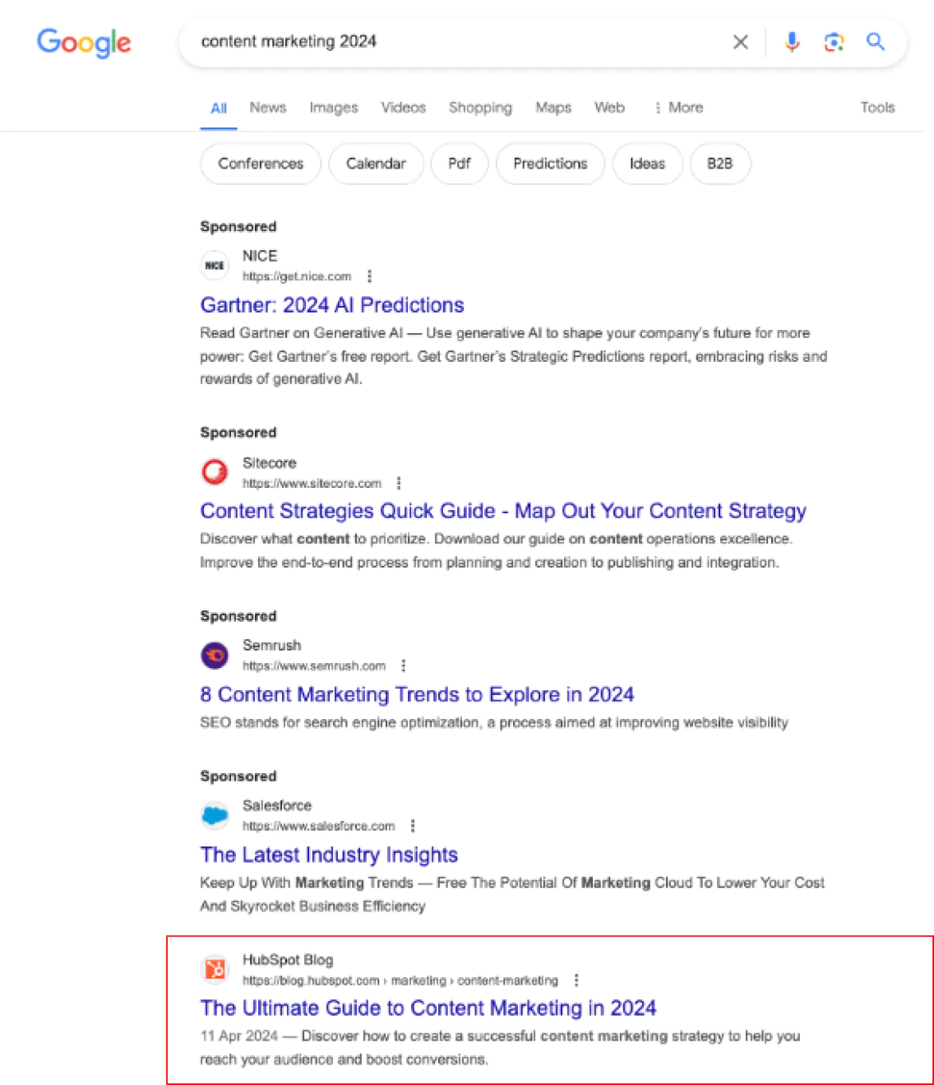
Task: Click 'SEO stands for search engine optimization' snippet
Action: (494, 722)
